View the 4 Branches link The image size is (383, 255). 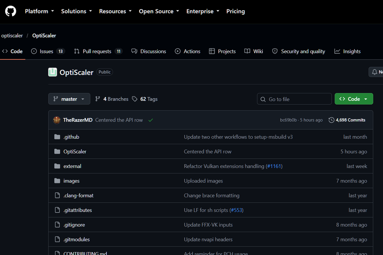111,99
